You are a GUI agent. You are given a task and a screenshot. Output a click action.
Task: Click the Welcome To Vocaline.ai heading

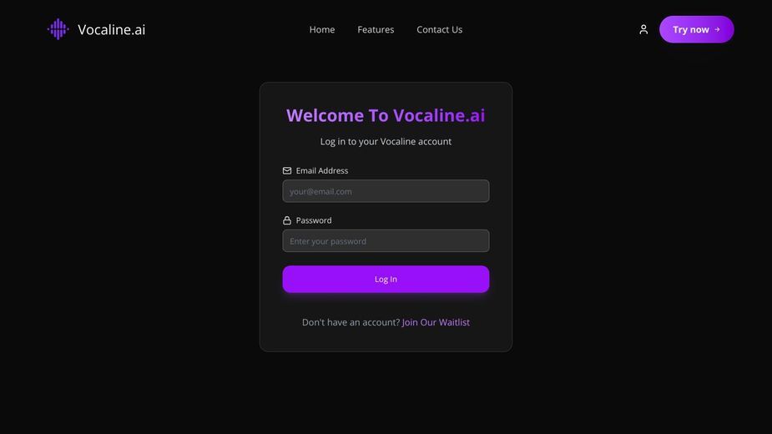(x=386, y=115)
